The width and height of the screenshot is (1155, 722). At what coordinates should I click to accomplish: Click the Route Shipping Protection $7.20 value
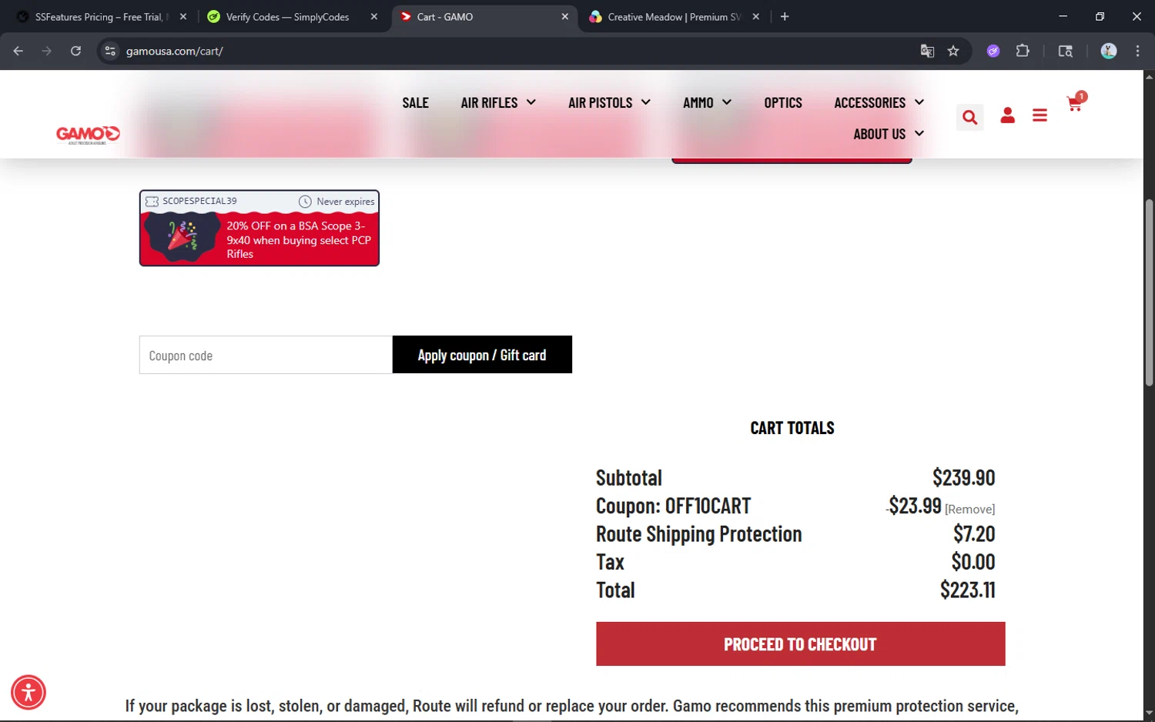(x=974, y=534)
